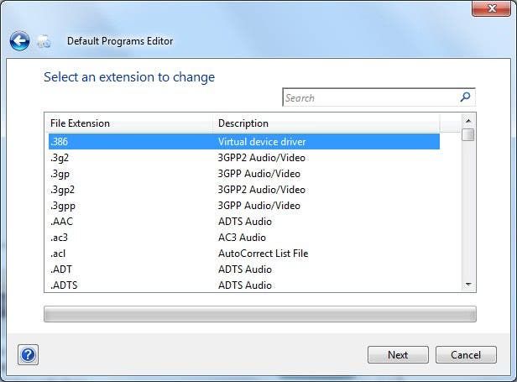
Task: Select the .3g2 extension row
Action: point(244,158)
